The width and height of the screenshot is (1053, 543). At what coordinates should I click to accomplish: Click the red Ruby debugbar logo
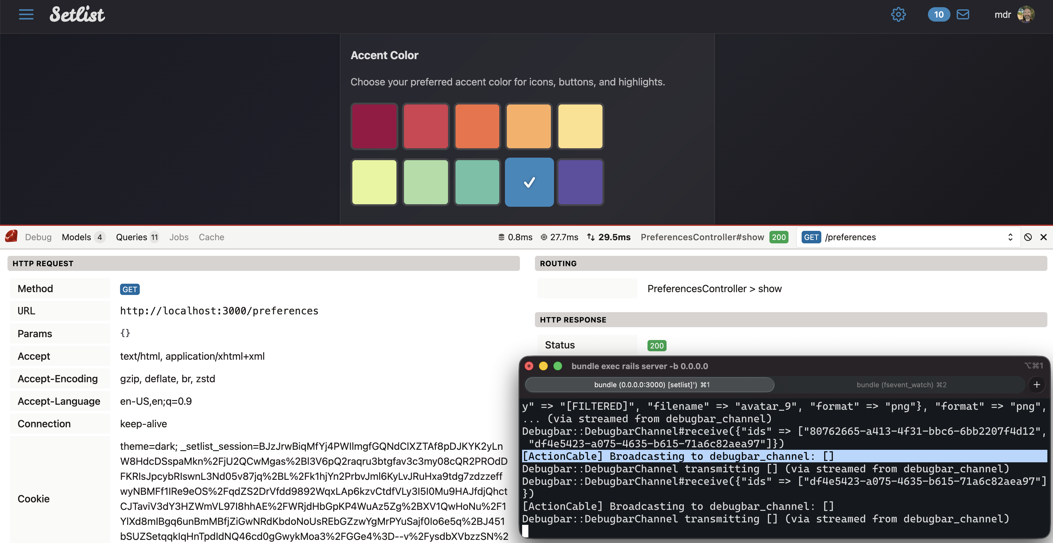tap(12, 236)
